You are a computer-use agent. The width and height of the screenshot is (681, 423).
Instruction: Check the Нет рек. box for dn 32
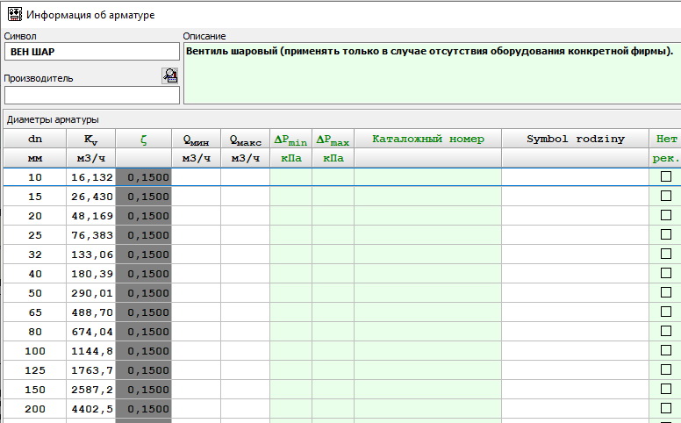666,254
